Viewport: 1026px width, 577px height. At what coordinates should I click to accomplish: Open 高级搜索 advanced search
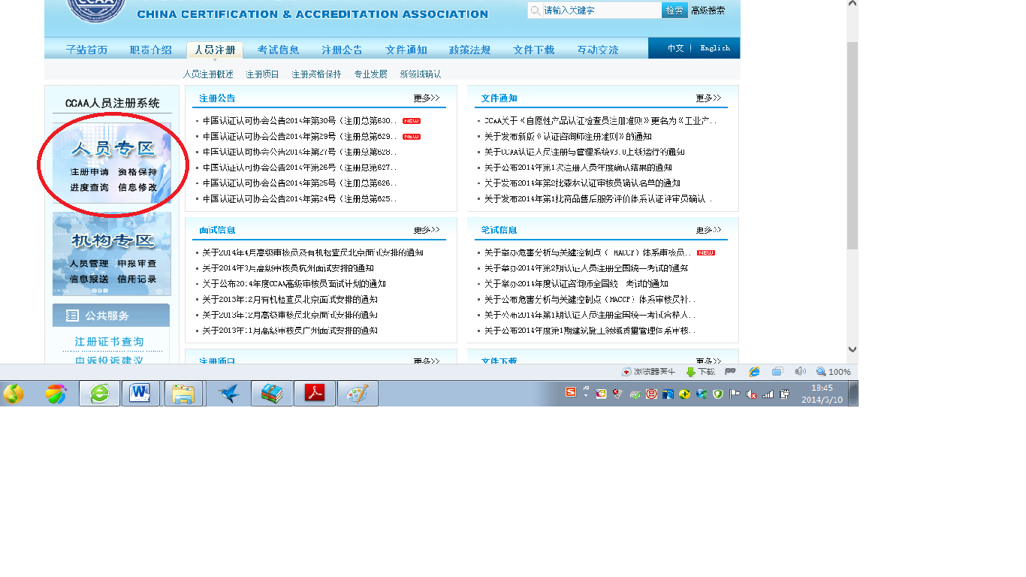click(708, 10)
